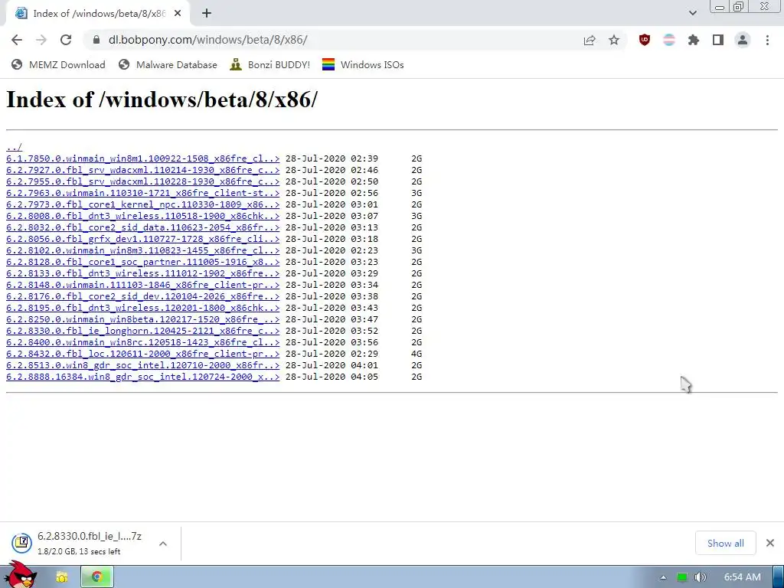This screenshot has height=588, width=784.
Task: Open the striped flag extension icon
Action: click(x=669, y=40)
